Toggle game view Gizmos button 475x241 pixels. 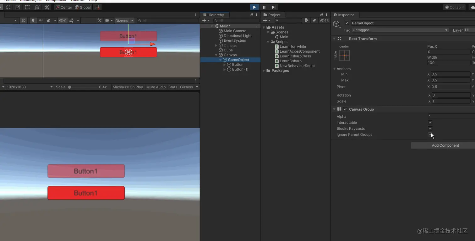point(186,87)
